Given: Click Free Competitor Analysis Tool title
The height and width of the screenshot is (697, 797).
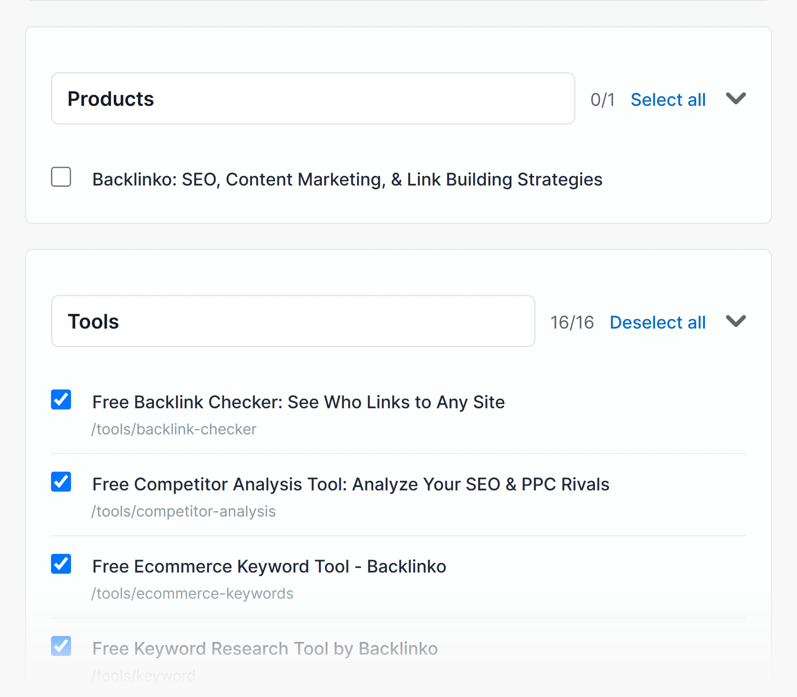Looking at the screenshot, I should [x=350, y=484].
